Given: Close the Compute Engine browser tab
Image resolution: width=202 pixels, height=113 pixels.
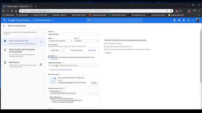Looking at the screenshot, I should 31,6.
